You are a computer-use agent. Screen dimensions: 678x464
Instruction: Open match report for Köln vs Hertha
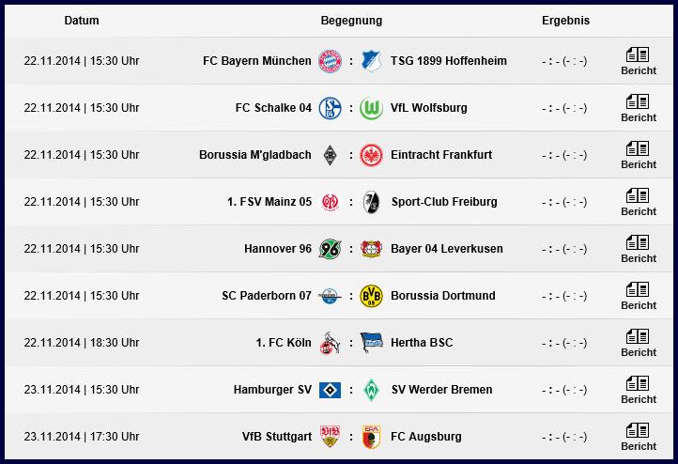click(639, 344)
